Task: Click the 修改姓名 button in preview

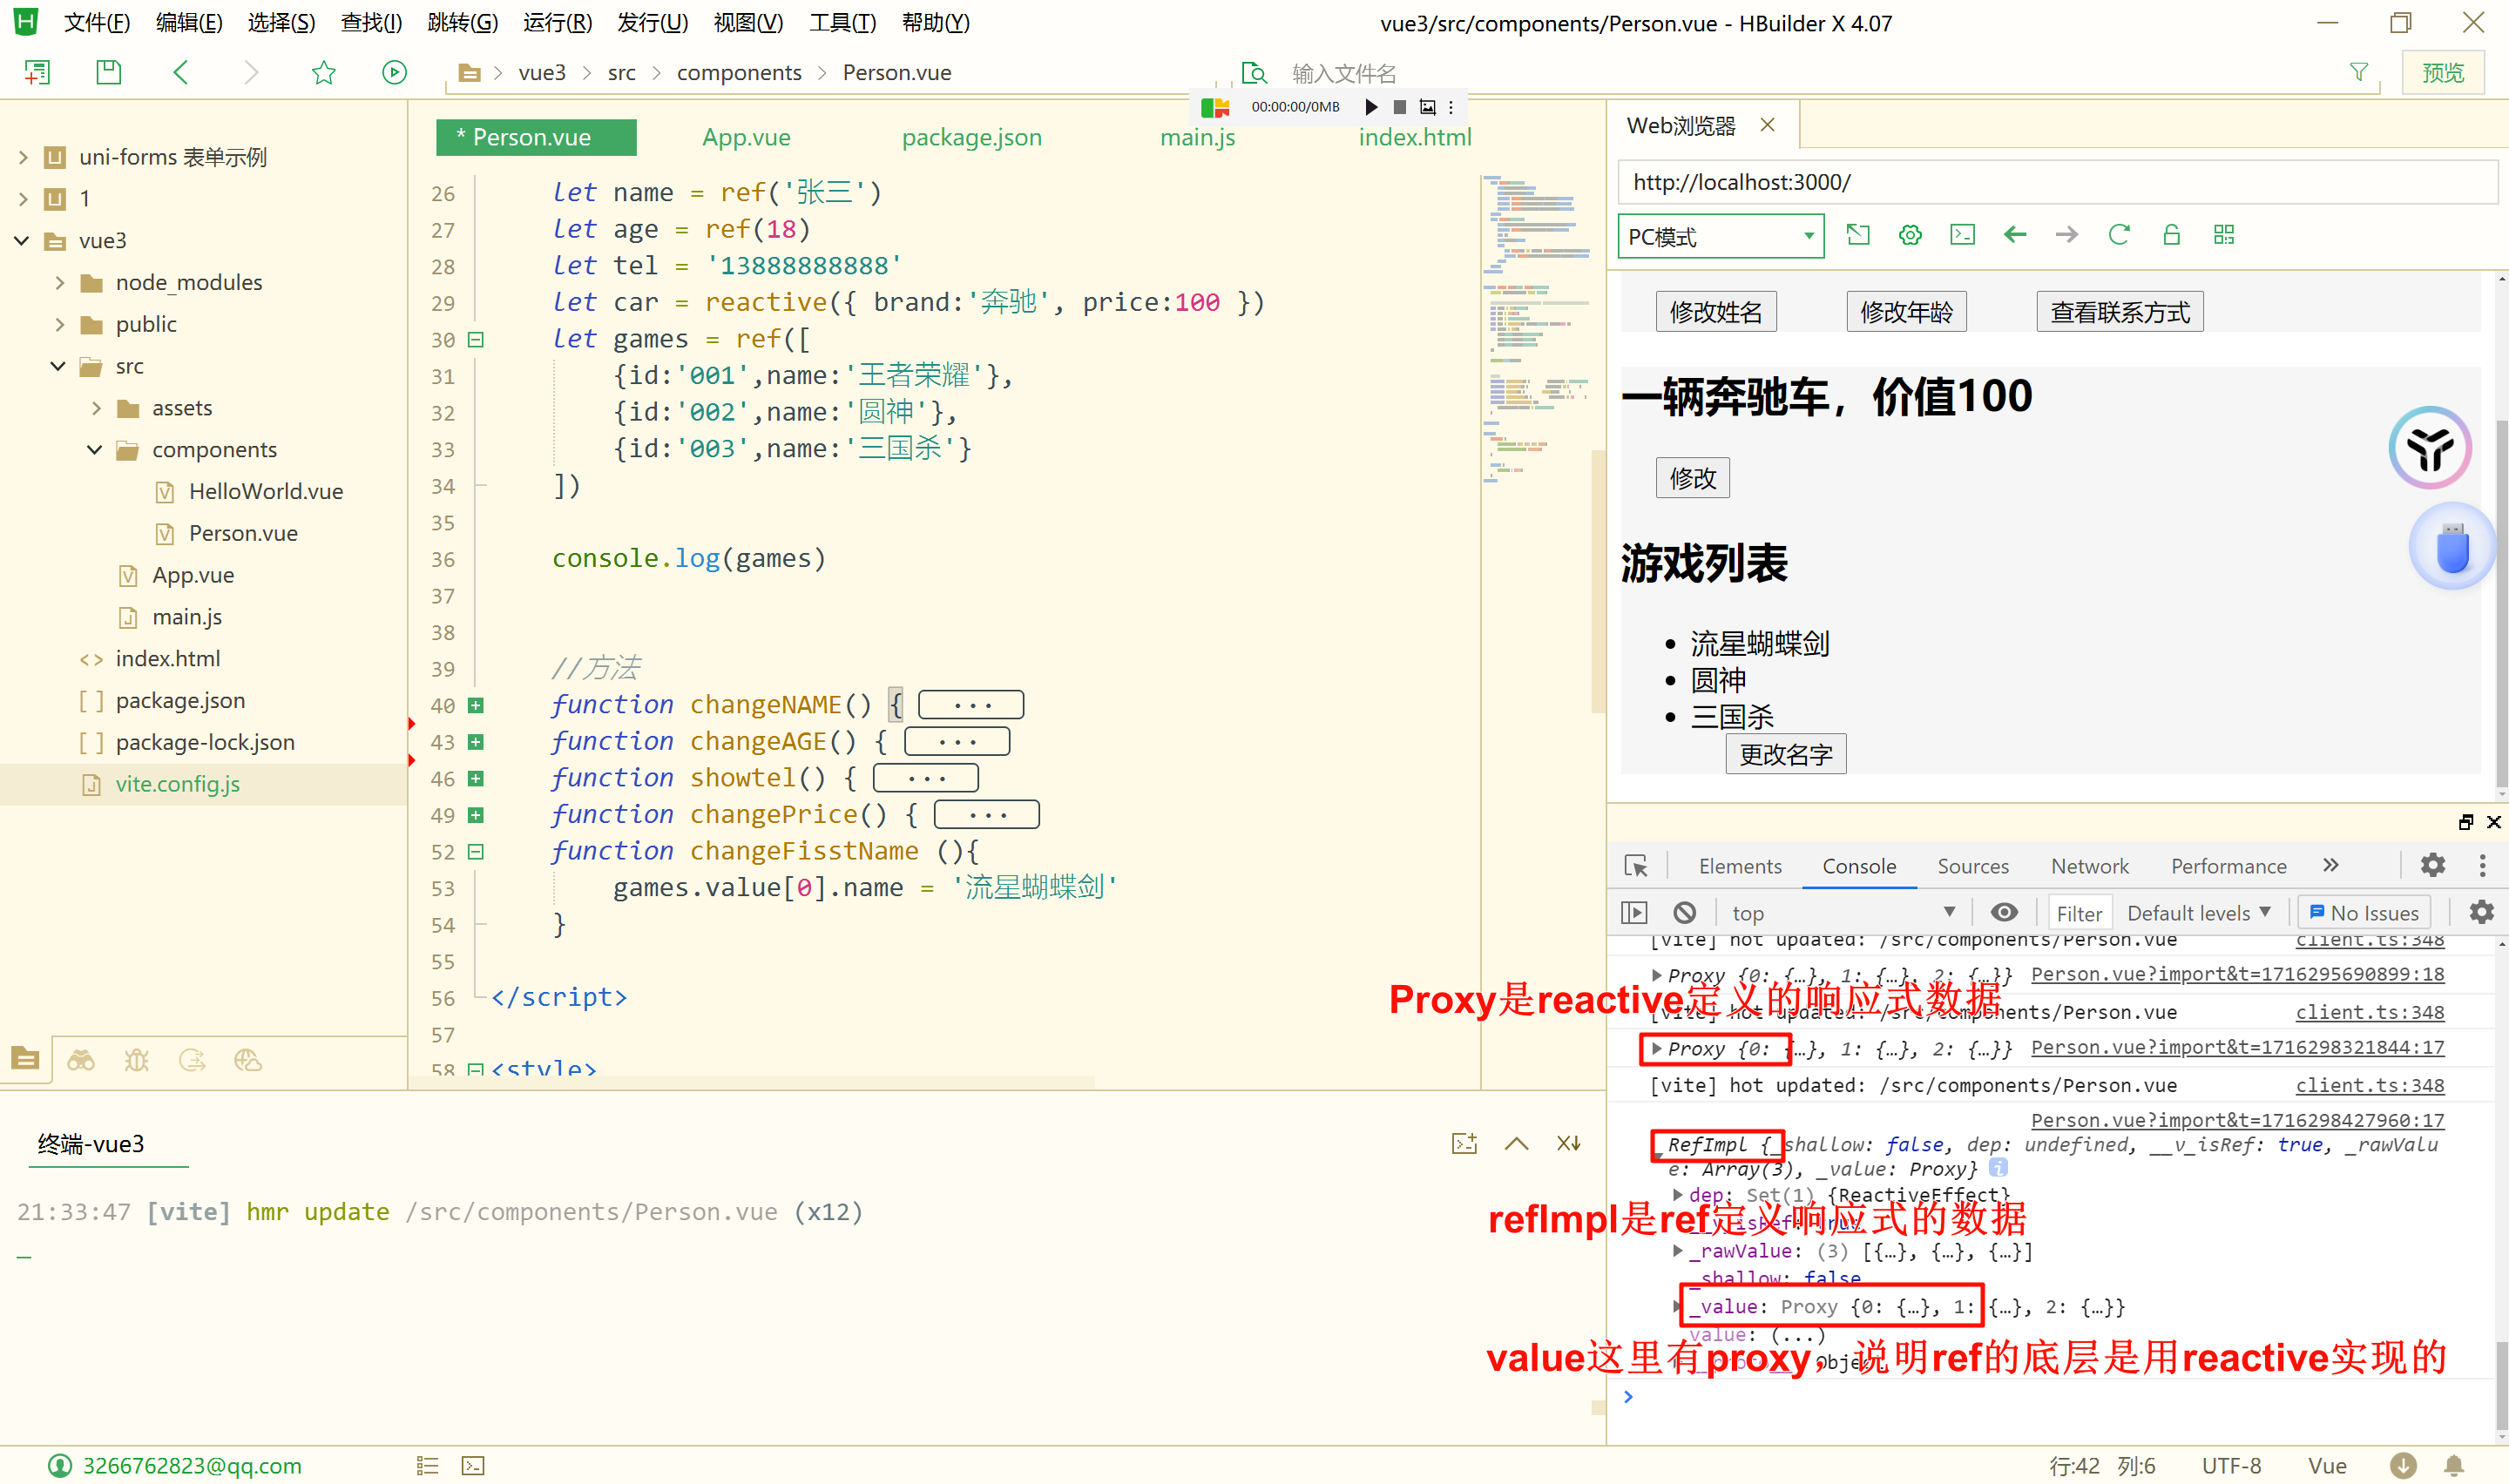Action: coord(1715,312)
